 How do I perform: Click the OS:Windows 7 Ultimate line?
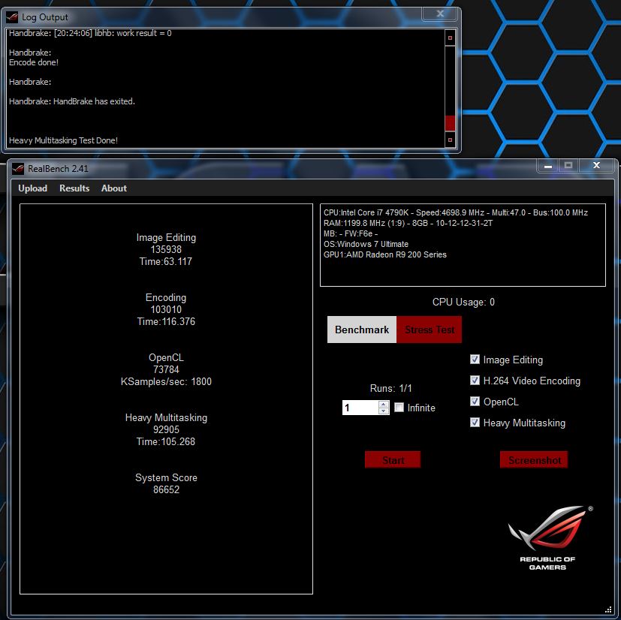point(366,244)
